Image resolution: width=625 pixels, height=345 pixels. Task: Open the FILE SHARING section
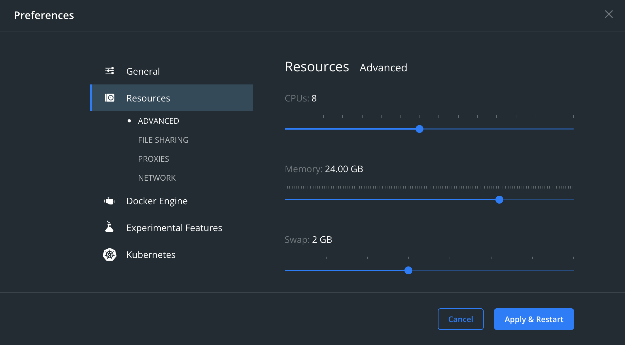(163, 140)
